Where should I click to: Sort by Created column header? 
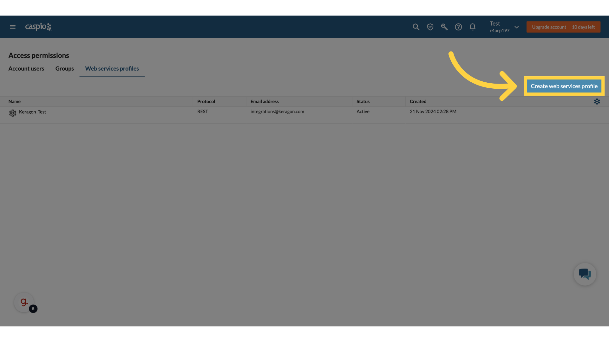pyautogui.click(x=418, y=102)
